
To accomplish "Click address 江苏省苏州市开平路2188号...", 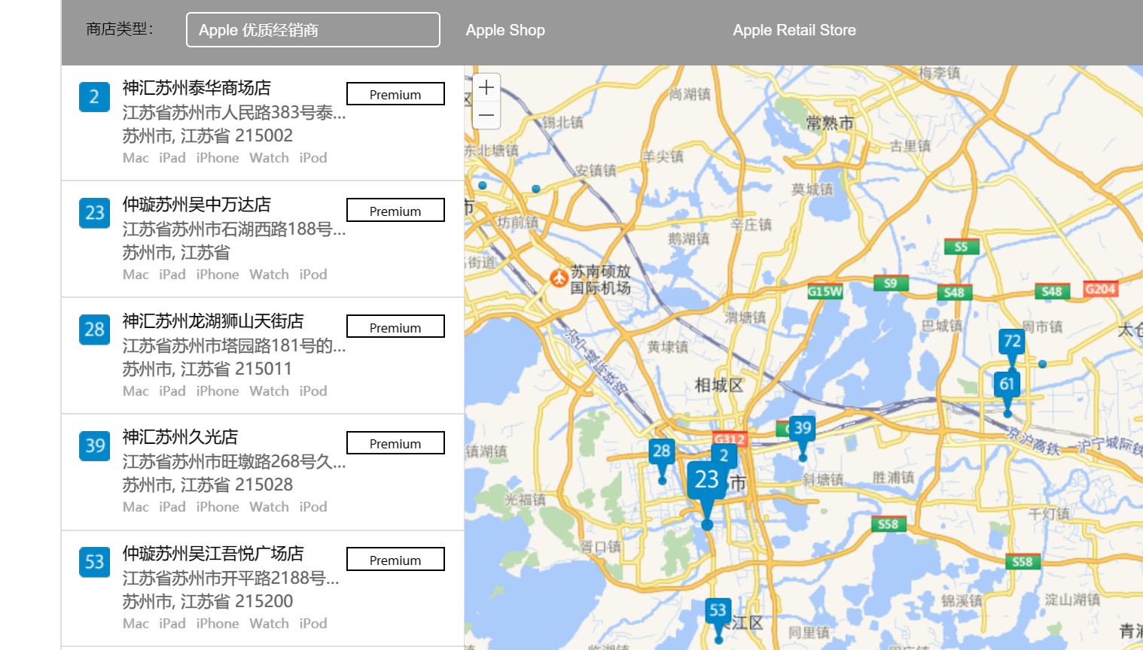I will pos(231,579).
